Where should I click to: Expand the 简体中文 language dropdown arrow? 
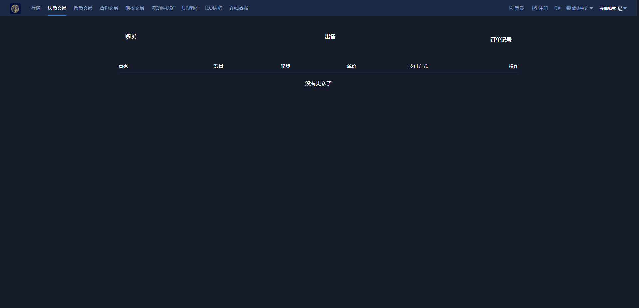point(591,8)
